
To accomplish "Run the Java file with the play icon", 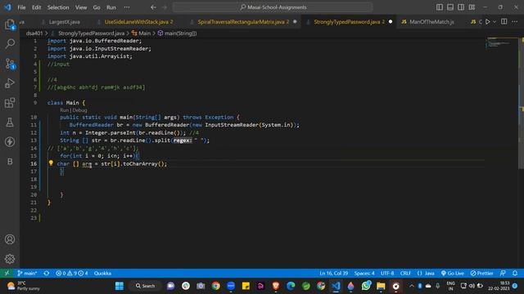I will (488, 22).
